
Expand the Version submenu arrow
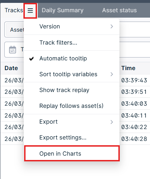[112, 26]
